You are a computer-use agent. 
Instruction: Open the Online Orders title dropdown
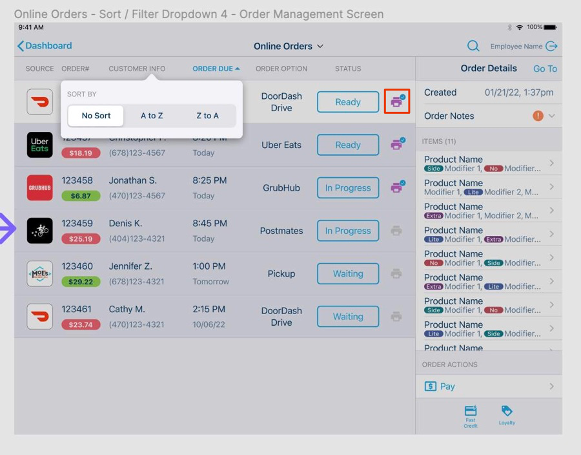289,46
